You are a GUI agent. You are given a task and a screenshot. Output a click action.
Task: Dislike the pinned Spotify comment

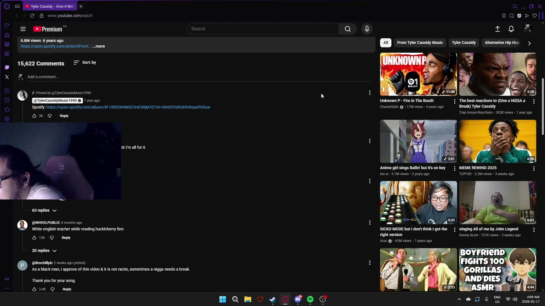pyautogui.click(x=49, y=116)
